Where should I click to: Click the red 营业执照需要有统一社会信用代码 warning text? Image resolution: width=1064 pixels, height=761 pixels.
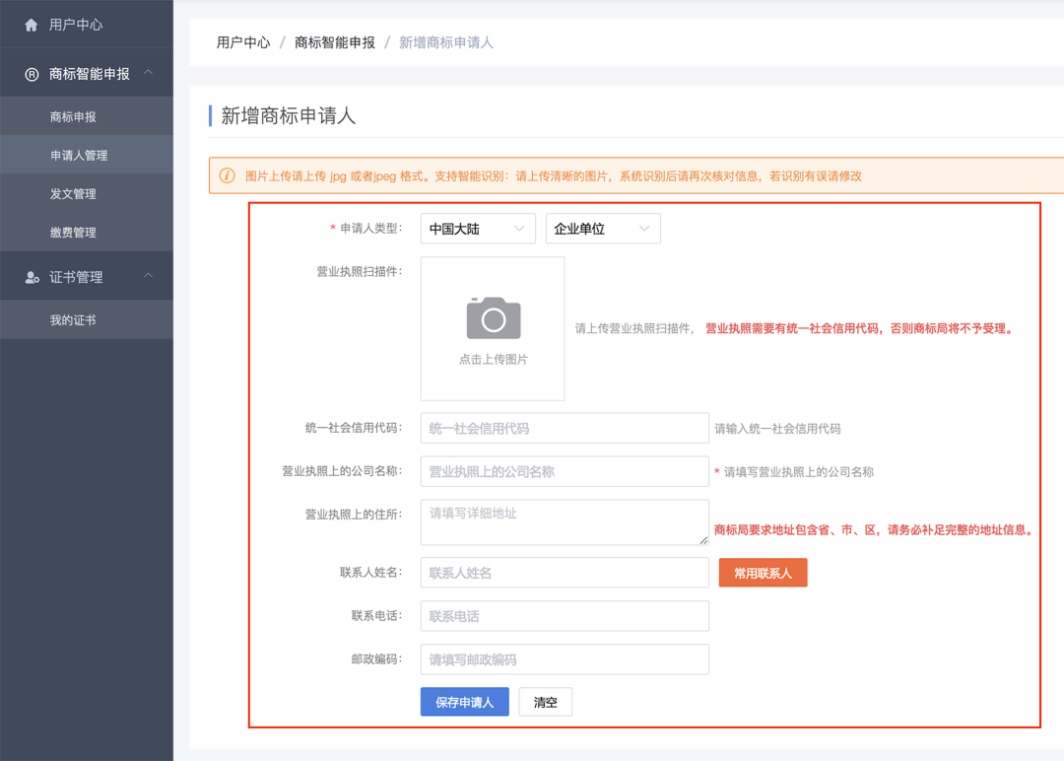[x=860, y=328]
